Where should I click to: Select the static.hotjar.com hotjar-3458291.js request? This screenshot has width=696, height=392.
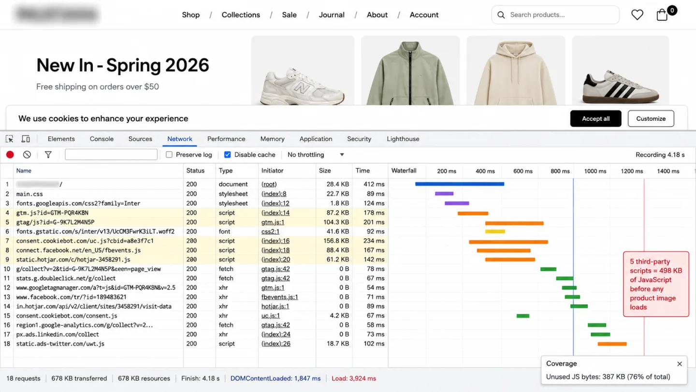click(x=194, y=260)
